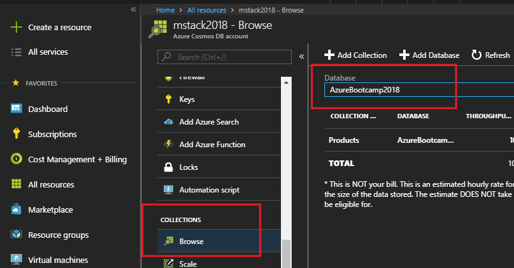Open Add Azure Function menu item

pyautogui.click(x=219, y=144)
